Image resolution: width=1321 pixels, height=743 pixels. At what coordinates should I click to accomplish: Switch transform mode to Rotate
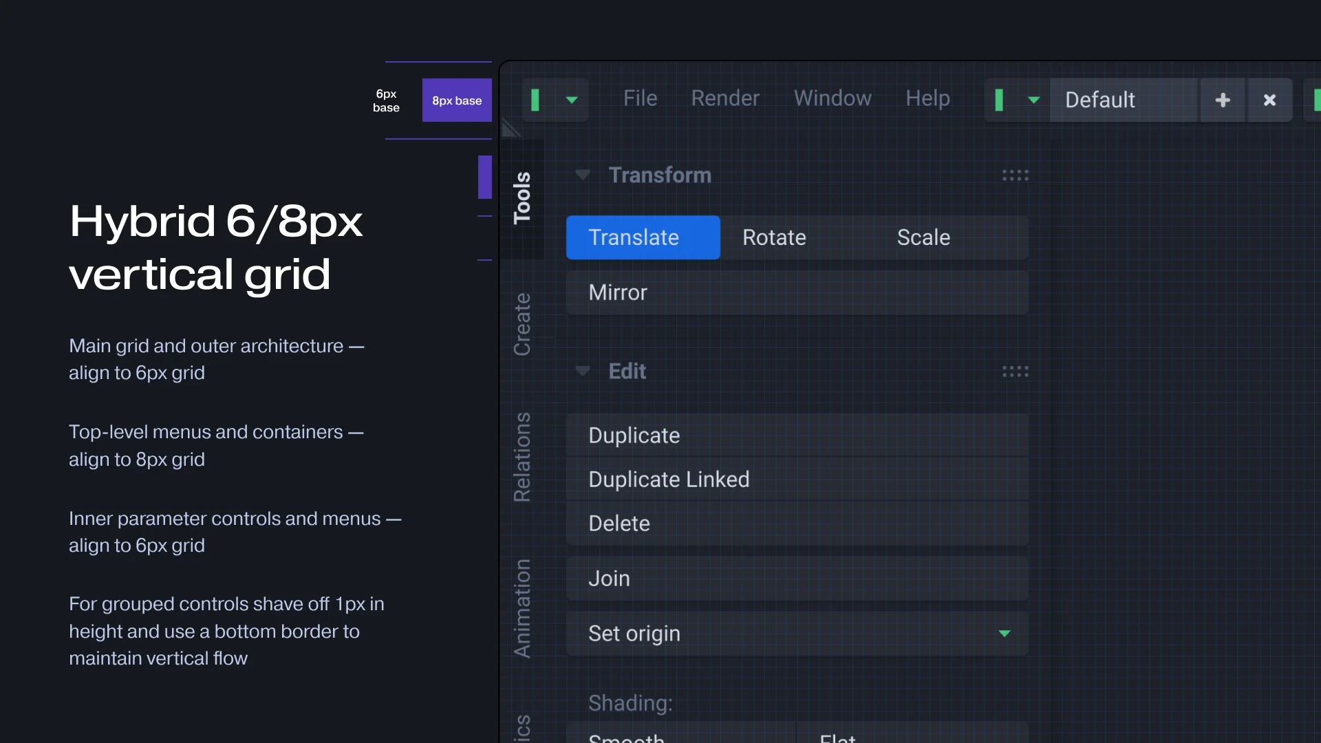coord(774,237)
